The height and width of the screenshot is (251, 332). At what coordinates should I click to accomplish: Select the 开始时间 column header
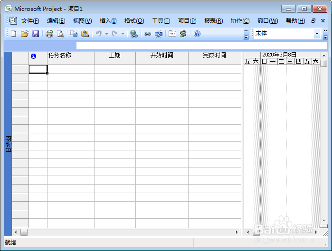pyautogui.click(x=162, y=58)
